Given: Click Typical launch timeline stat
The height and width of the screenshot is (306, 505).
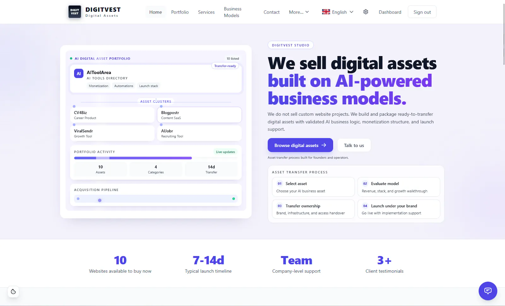Looking at the screenshot, I should 208,264.
